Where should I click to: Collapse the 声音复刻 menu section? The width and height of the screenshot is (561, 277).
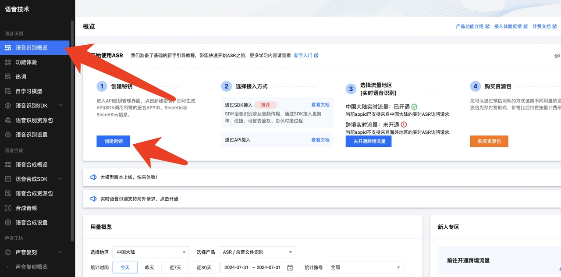[x=60, y=252]
